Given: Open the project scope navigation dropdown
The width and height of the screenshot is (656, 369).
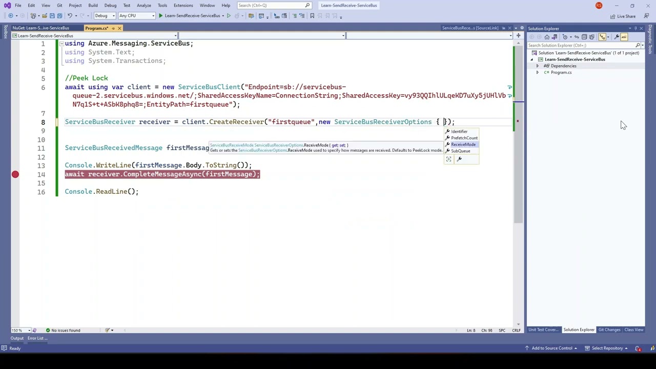Looking at the screenshot, I should click(94, 36).
